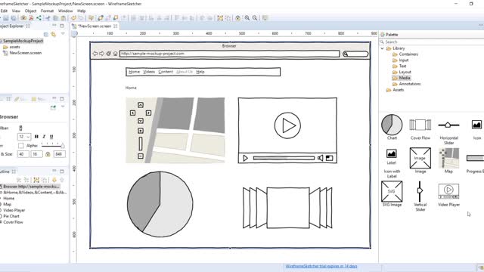Click the mockup browser back arrow
The image size is (484, 272).
pos(95,54)
